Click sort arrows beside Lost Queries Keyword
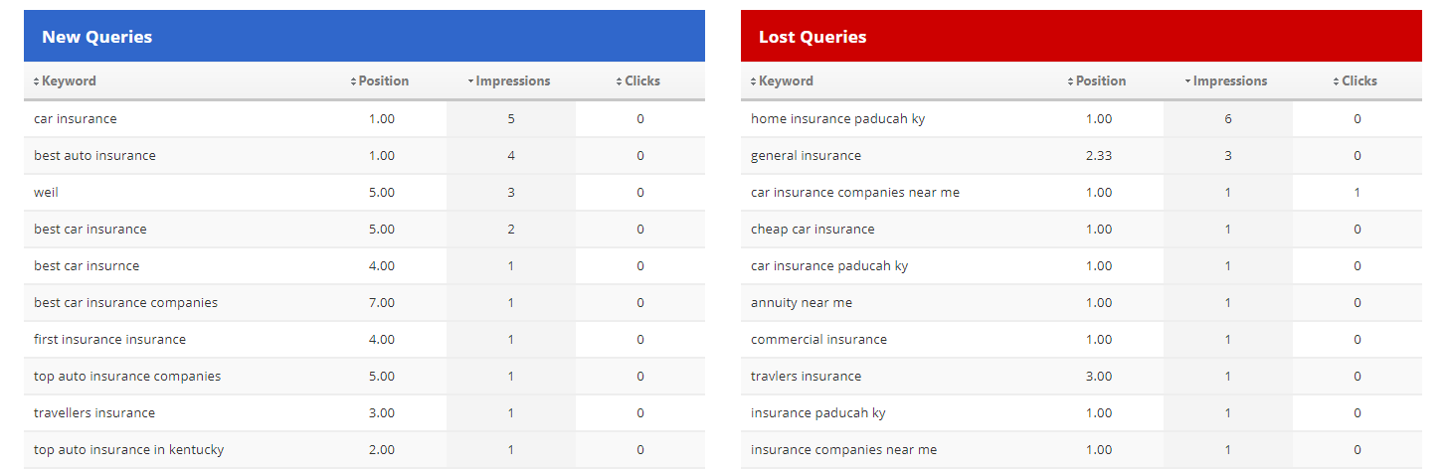The image size is (1448, 472). click(x=754, y=81)
